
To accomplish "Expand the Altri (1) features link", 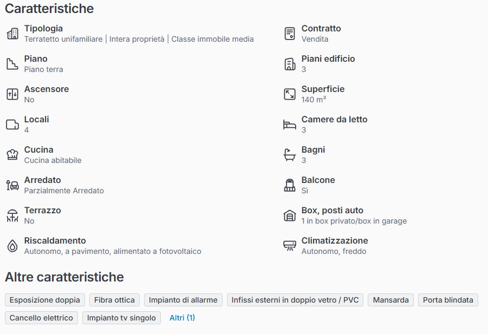I will [182, 318].
